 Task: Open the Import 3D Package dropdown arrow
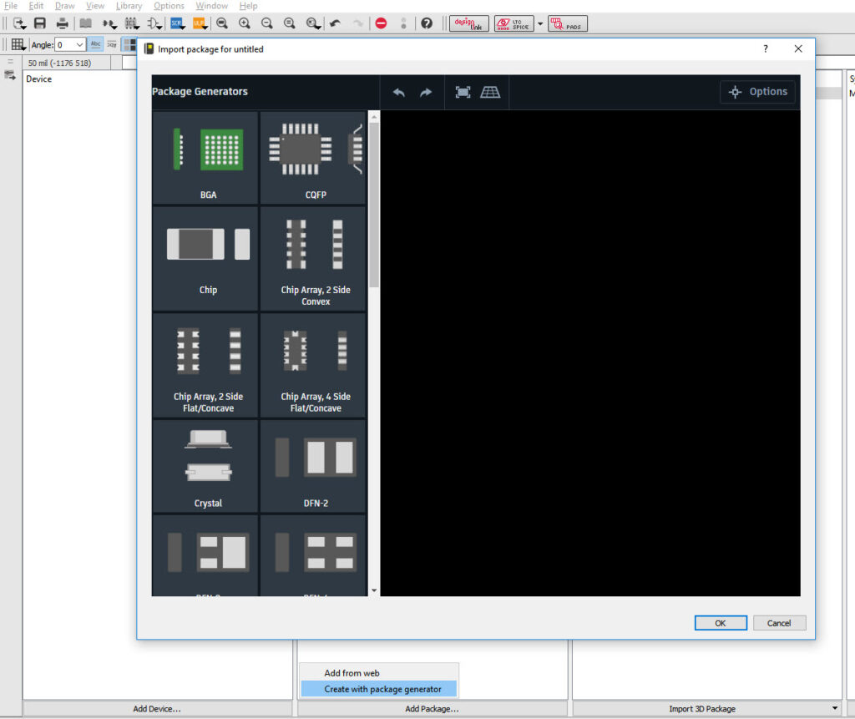tap(835, 708)
